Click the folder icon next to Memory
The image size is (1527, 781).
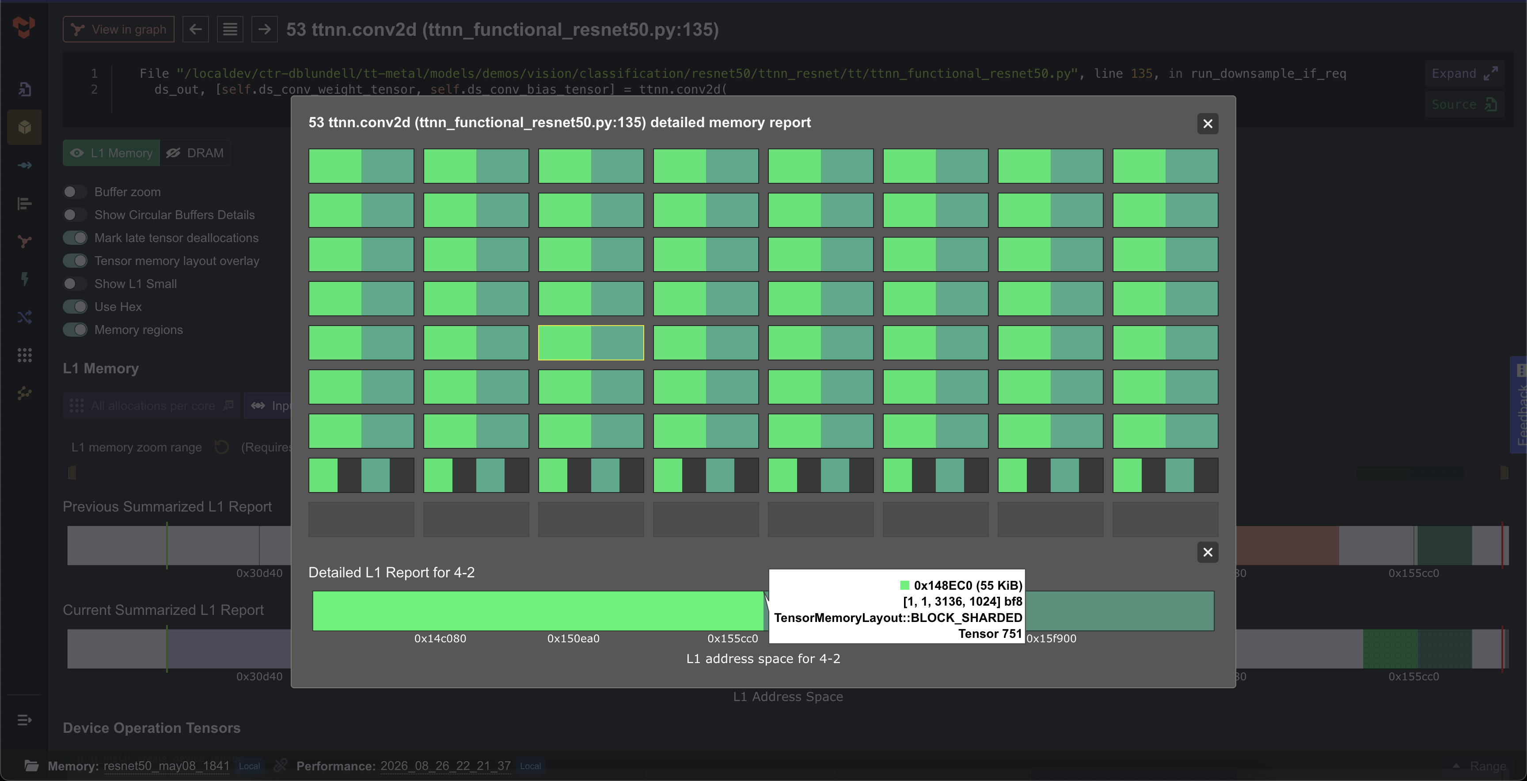31,766
